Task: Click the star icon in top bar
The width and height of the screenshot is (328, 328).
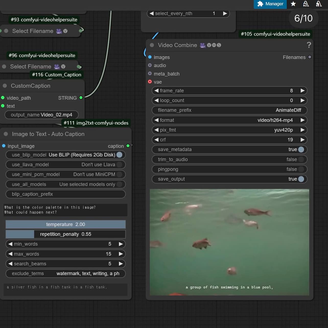Action: click(x=293, y=4)
